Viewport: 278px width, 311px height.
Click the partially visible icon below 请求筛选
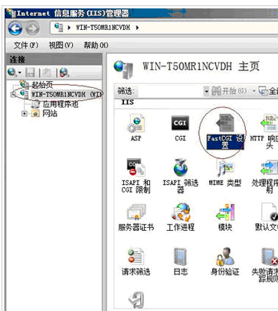[x=136, y=300]
